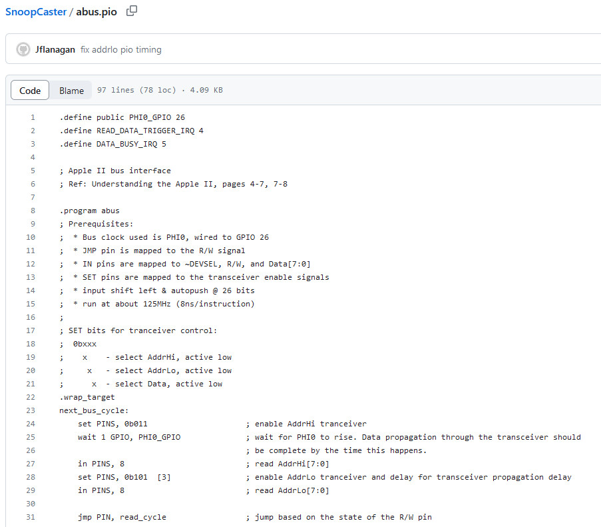Open commit 'fix addrlo pio timing'
This screenshot has height=527, width=601.
point(120,49)
